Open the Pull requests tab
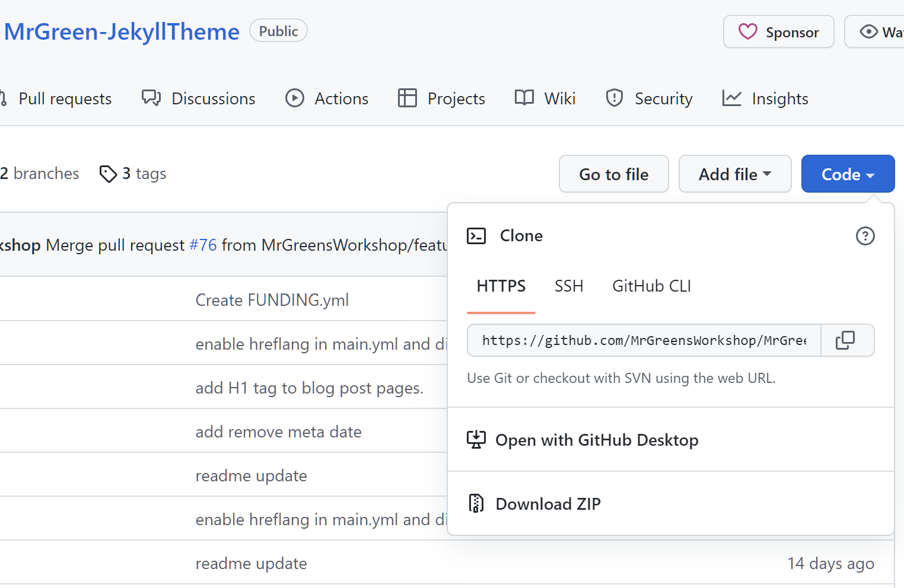The width and height of the screenshot is (904, 588). 56,98
